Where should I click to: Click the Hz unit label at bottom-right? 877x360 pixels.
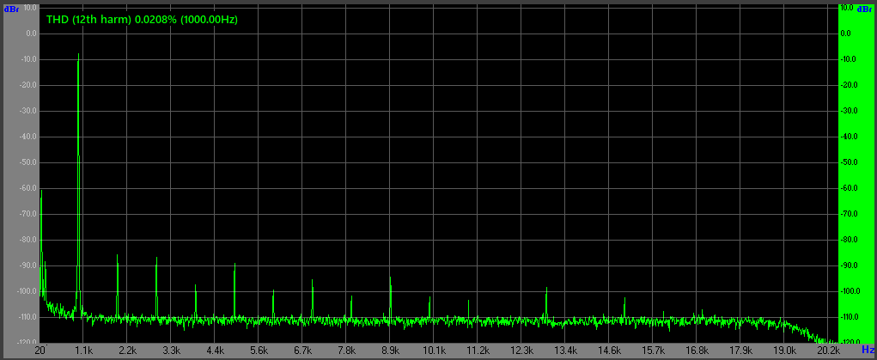(867, 351)
